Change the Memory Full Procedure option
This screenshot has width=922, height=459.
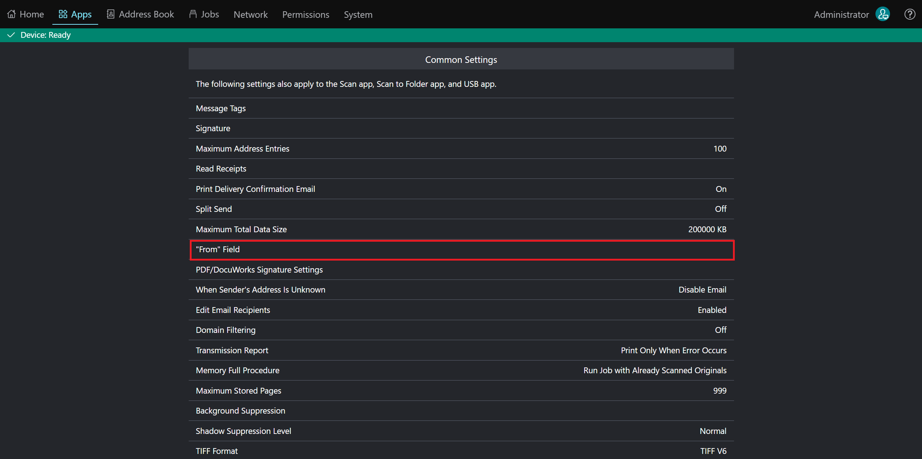(461, 370)
